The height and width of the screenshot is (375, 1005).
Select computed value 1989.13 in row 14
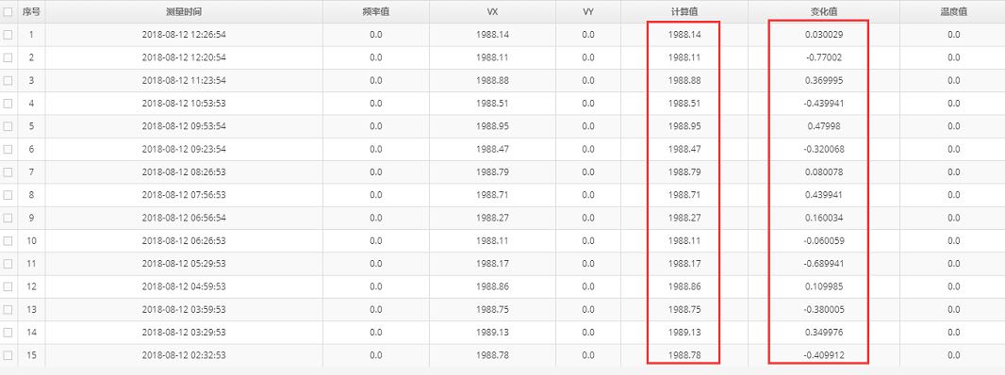pos(684,332)
